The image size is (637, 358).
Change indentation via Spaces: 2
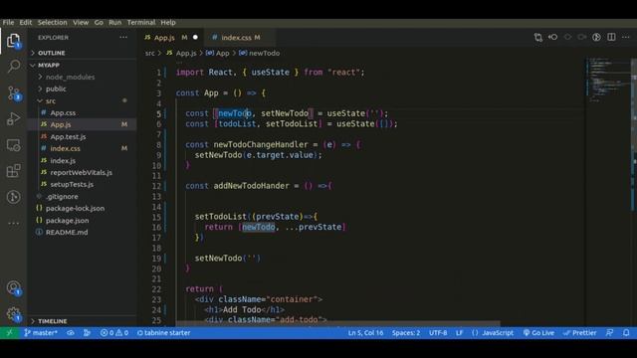point(406,333)
